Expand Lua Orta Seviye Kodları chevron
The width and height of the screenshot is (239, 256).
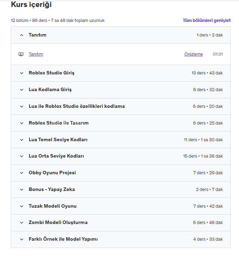pos(22,156)
